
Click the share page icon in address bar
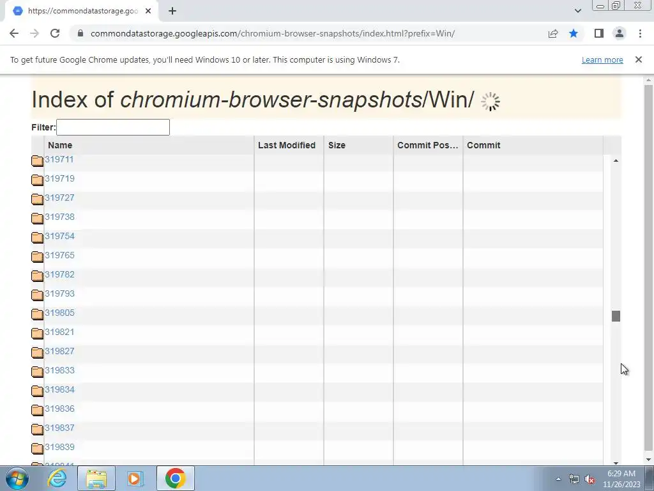(x=553, y=33)
